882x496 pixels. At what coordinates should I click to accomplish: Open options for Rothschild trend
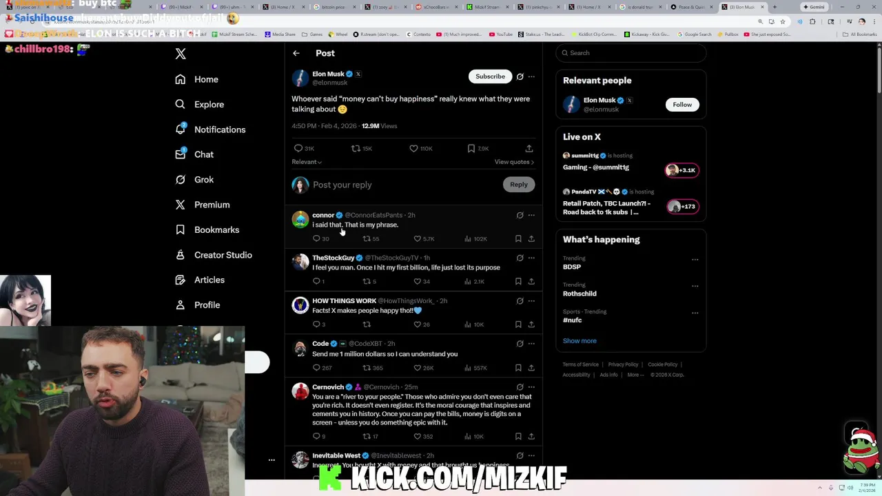click(695, 286)
